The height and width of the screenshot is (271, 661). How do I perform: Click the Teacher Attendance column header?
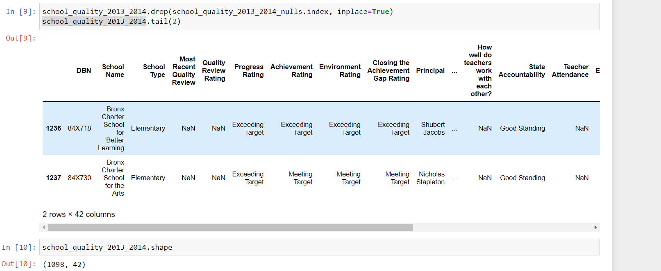pos(570,70)
